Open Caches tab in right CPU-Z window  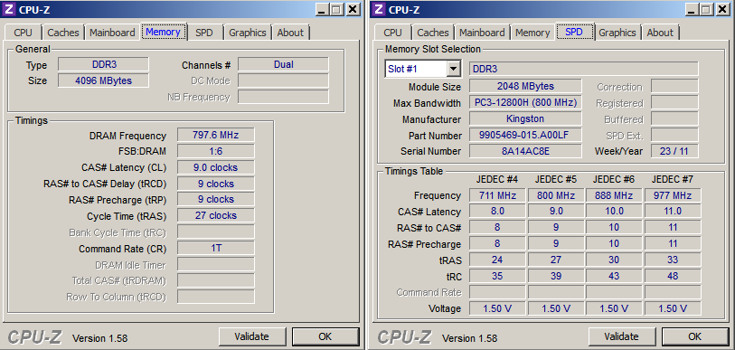[433, 33]
